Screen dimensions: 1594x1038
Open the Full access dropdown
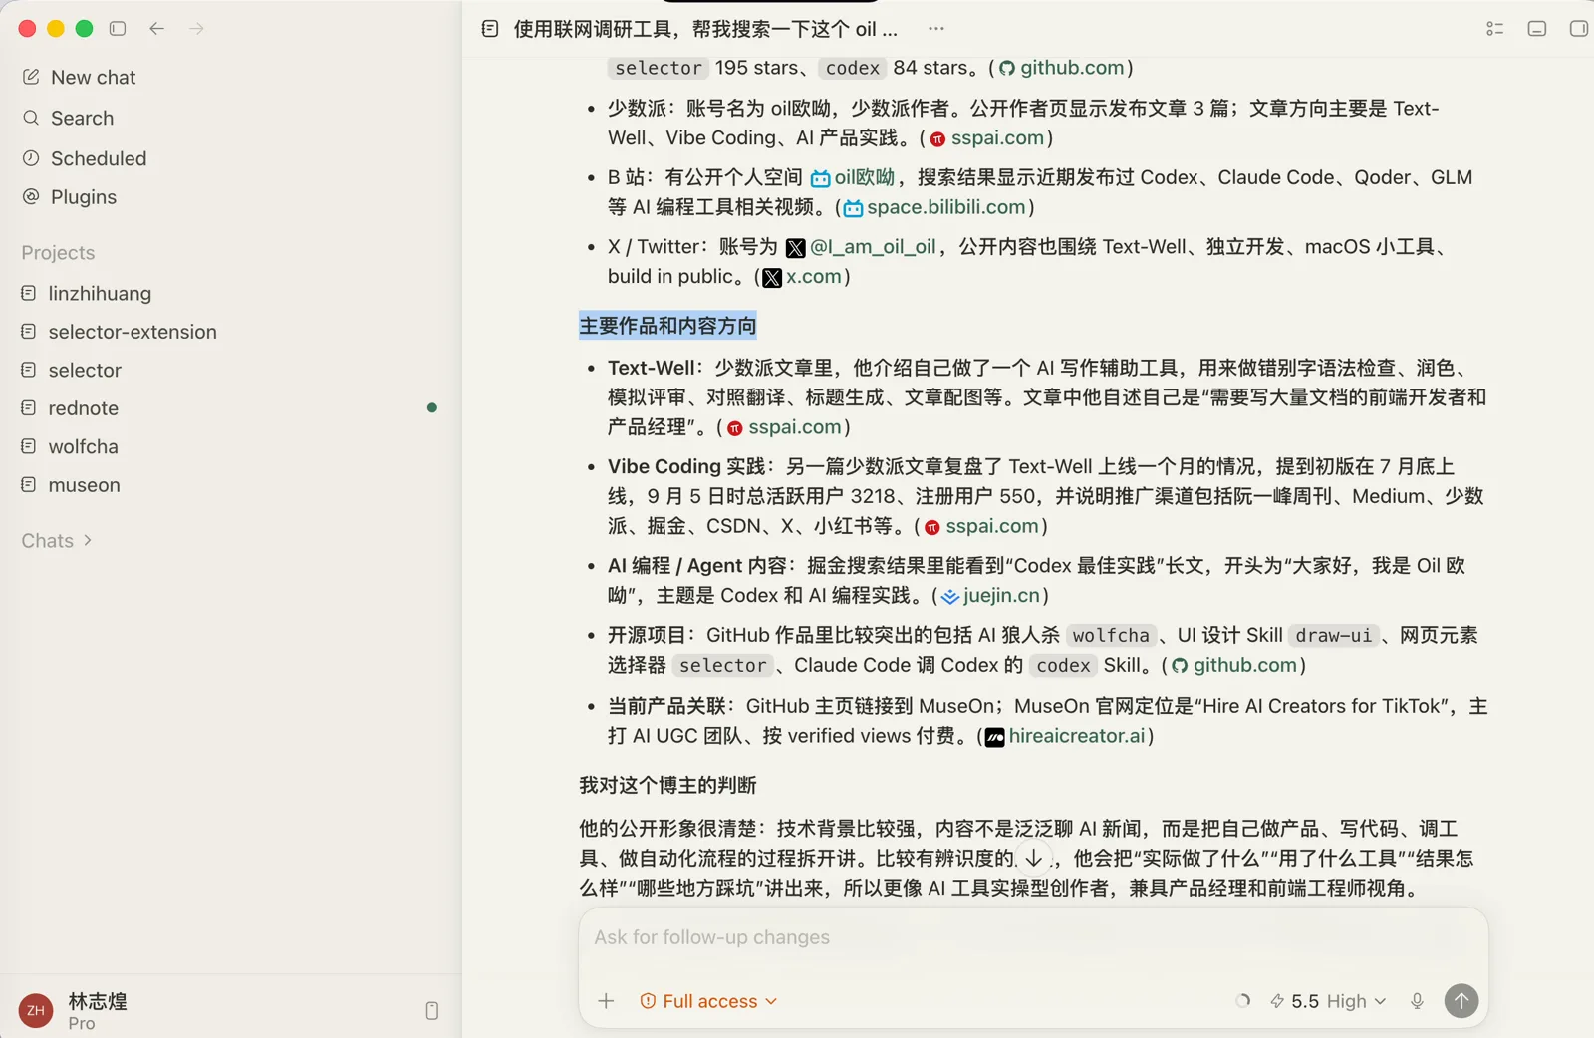click(x=708, y=1001)
